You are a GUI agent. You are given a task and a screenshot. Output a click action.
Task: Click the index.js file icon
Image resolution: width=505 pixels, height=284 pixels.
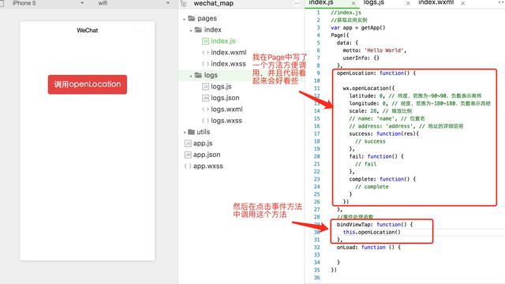205,41
